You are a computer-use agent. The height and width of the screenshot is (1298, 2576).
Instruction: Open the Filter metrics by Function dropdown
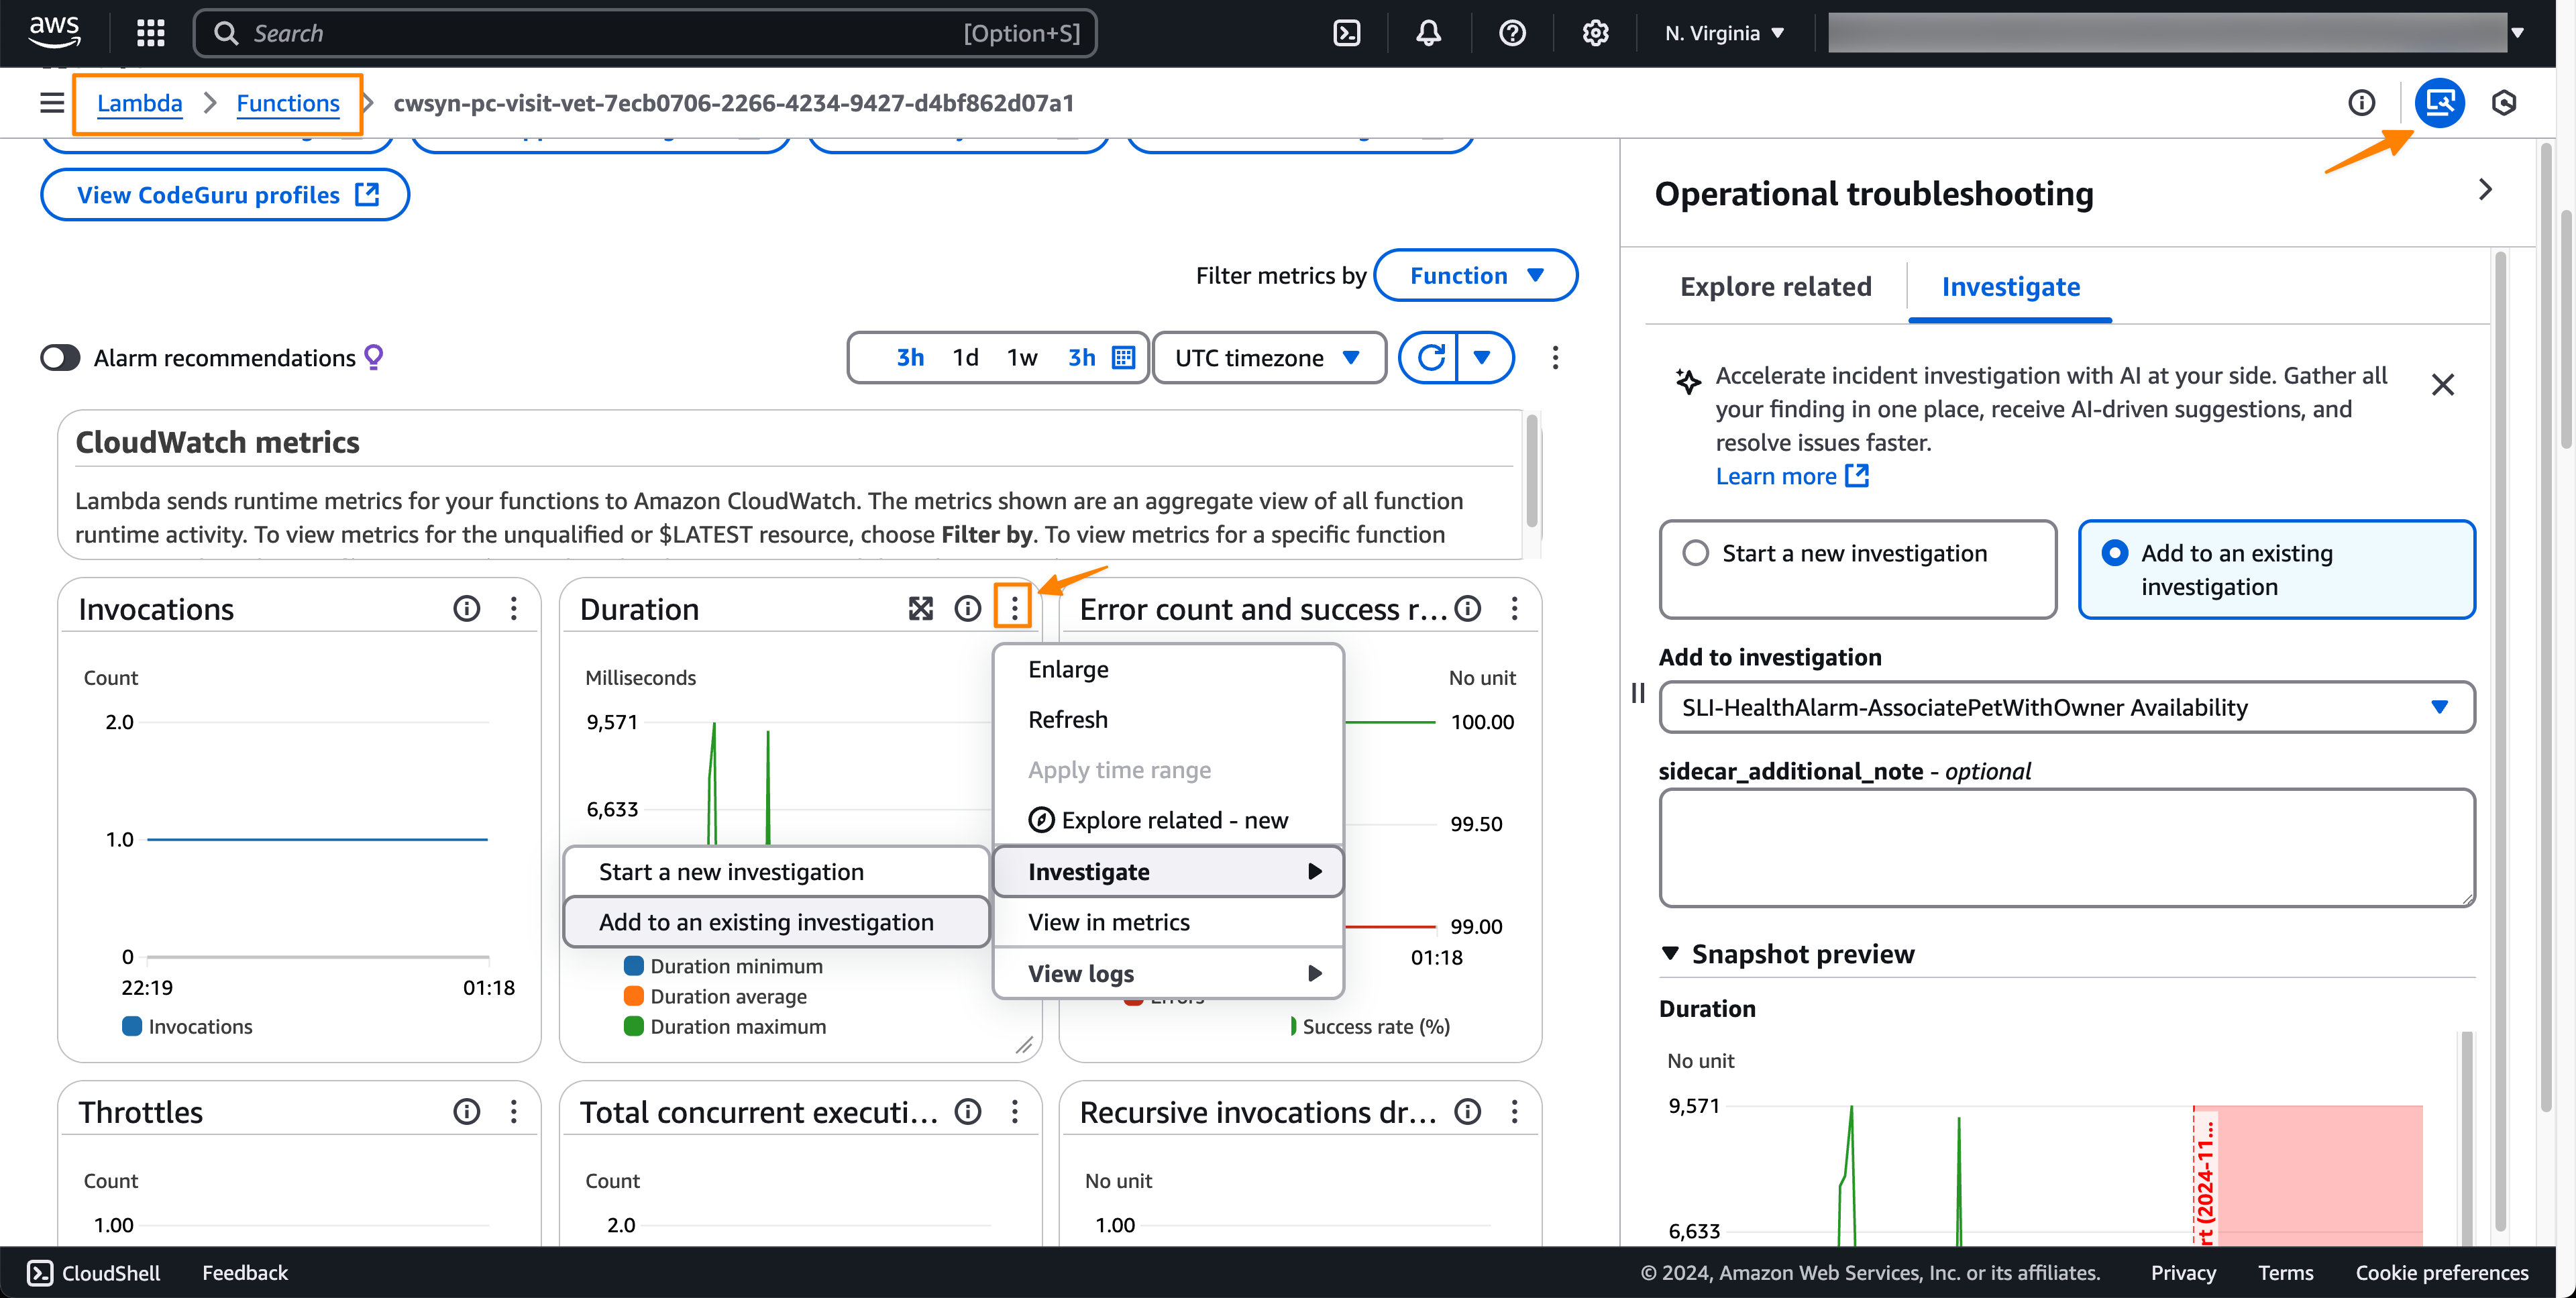(x=1475, y=275)
